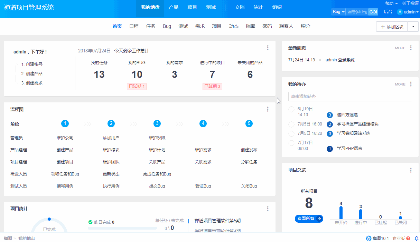
Task: Check off the 学习禅道产品经理模块 todo
Action: [291, 124]
